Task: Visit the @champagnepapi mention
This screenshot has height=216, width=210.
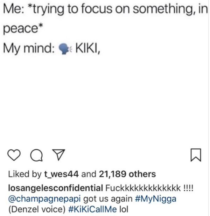Action: point(44,199)
